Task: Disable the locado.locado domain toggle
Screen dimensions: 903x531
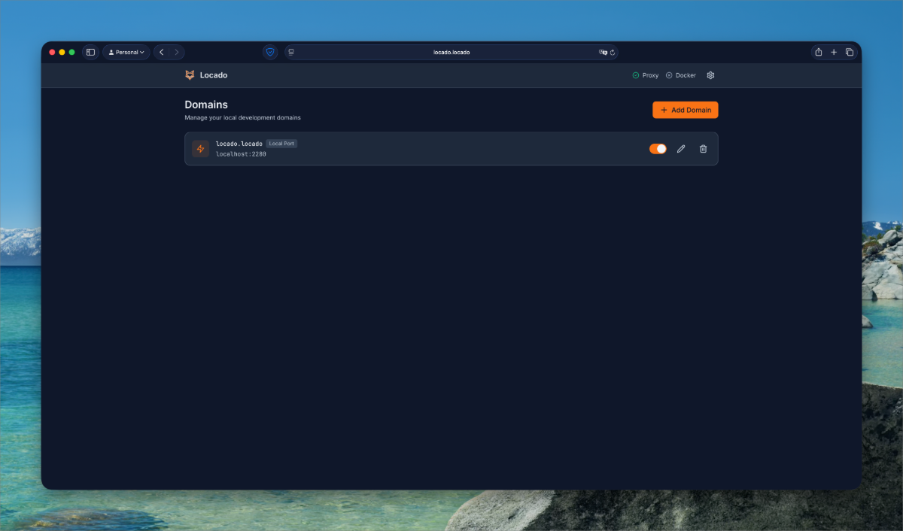Action: pyautogui.click(x=658, y=148)
